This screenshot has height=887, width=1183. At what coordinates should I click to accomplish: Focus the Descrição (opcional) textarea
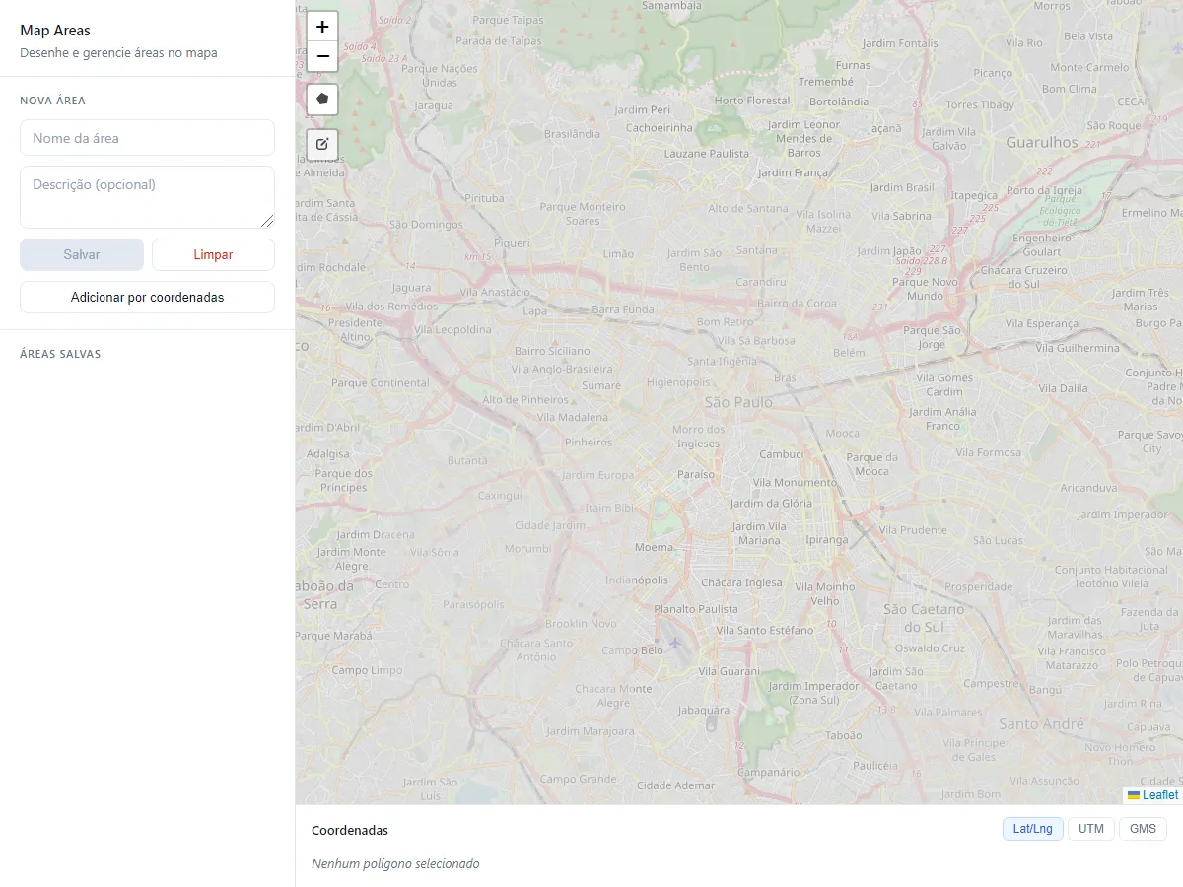coord(147,197)
